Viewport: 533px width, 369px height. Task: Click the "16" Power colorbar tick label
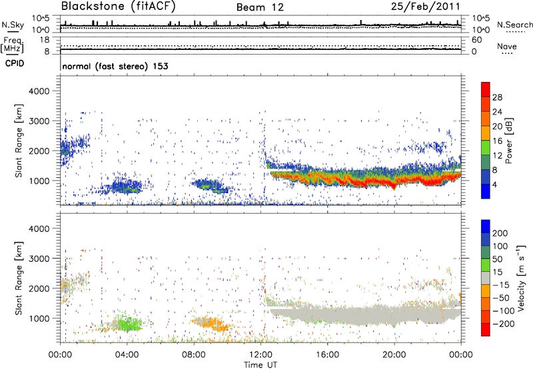pos(497,141)
